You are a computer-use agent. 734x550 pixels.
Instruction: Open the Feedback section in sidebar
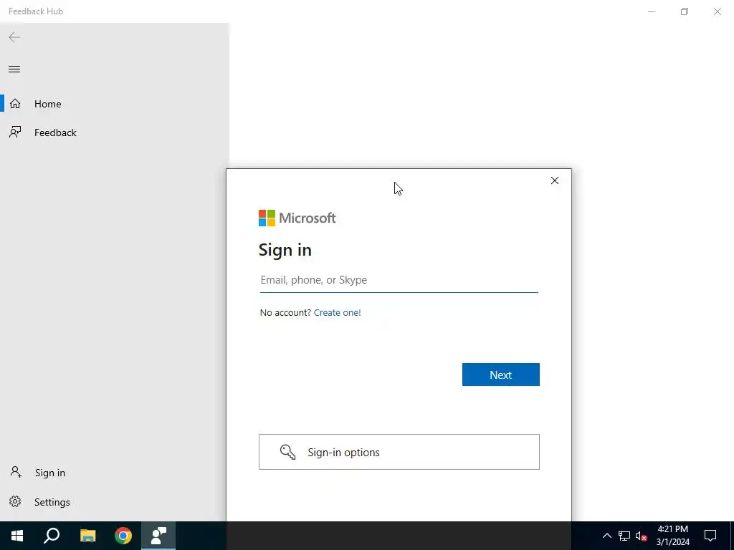pos(115,132)
